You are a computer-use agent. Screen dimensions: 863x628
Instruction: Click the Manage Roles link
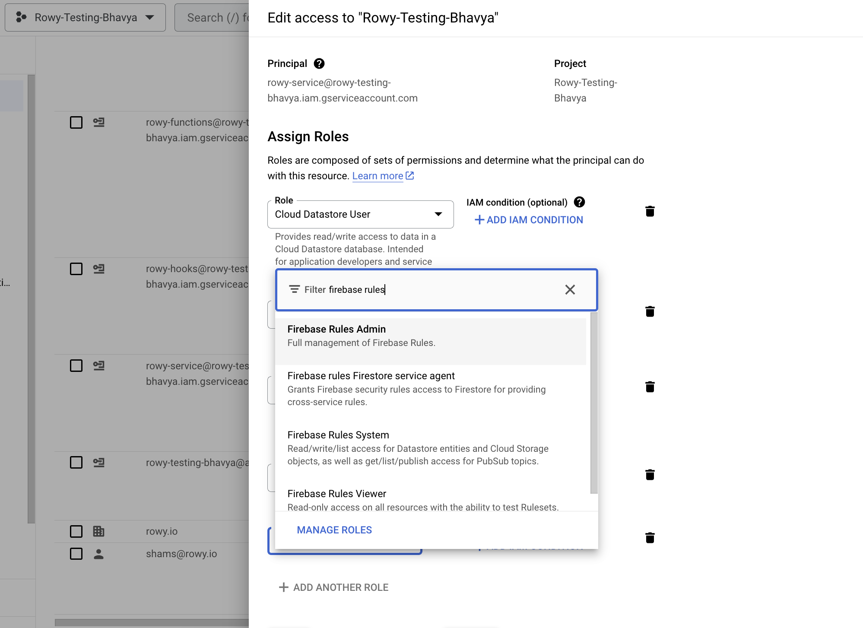(334, 530)
